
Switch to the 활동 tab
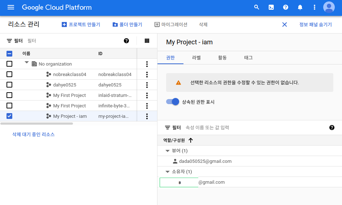[x=222, y=58]
